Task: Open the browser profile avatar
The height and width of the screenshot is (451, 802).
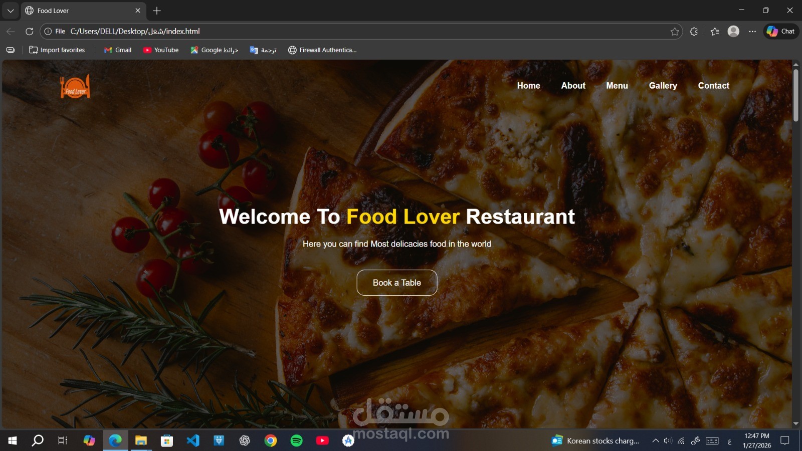Action: point(733,31)
